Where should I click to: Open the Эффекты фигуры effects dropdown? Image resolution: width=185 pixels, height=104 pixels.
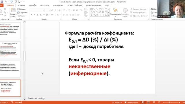point(139,16)
